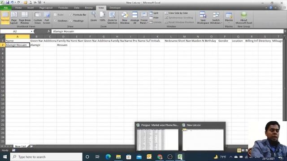Click macro recording icon in status bar

tap(14, 150)
